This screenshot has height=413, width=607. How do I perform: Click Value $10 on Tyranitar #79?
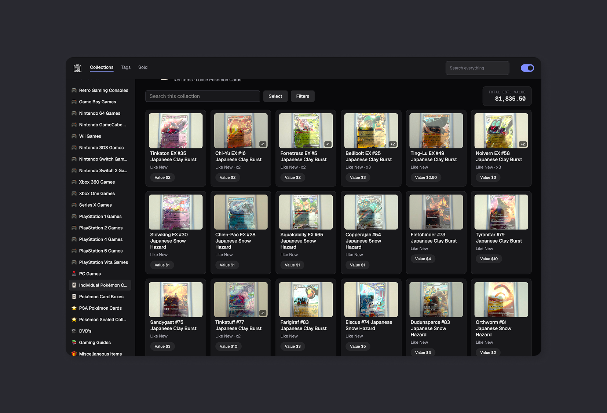(x=489, y=259)
